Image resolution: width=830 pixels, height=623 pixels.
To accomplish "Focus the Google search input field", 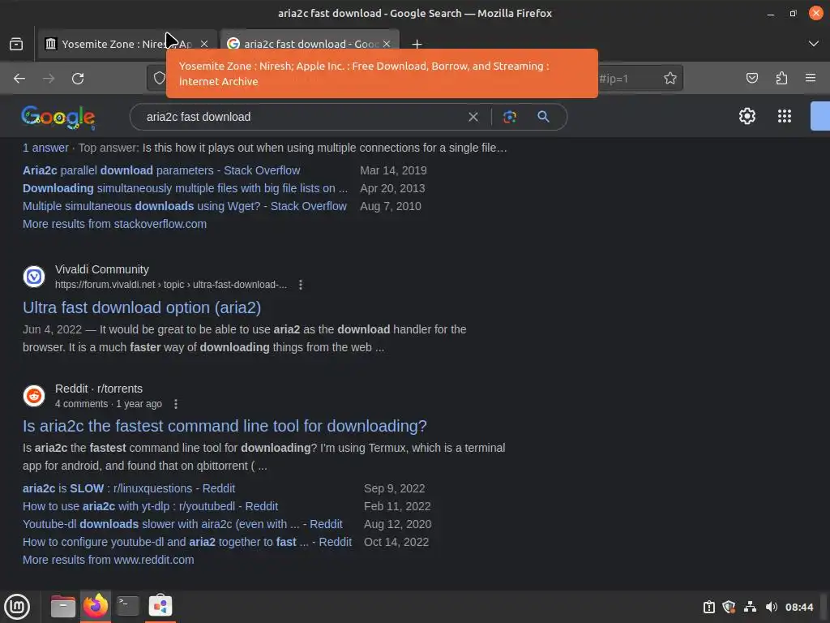I will click(x=305, y=117).
